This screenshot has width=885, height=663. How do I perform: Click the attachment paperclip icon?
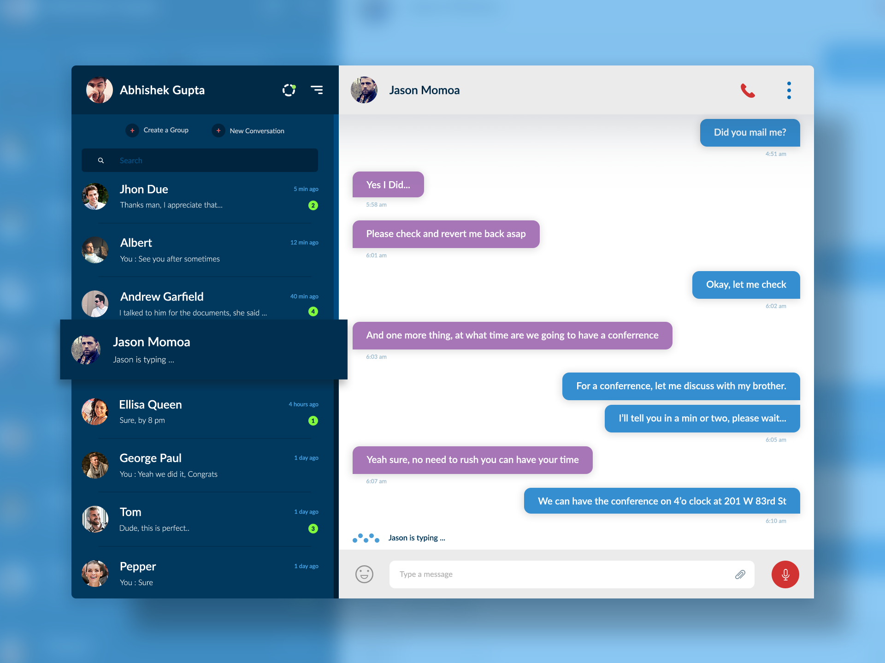[x=740, y=574]
